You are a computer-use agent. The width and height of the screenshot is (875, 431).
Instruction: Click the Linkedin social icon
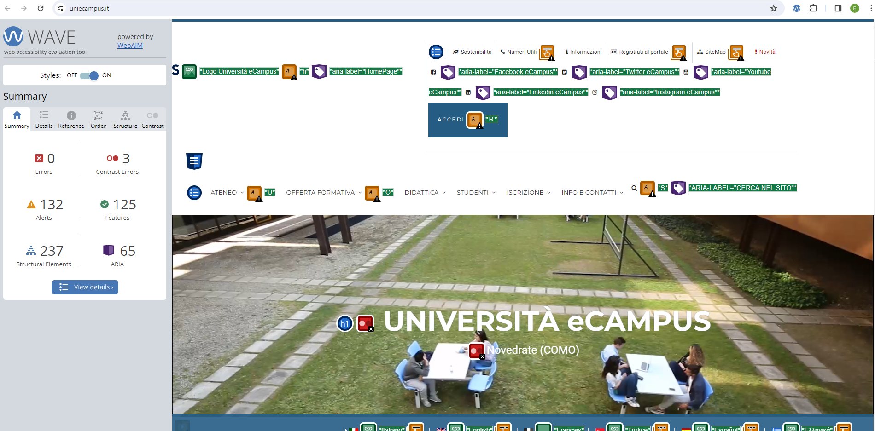click(468, 92)
